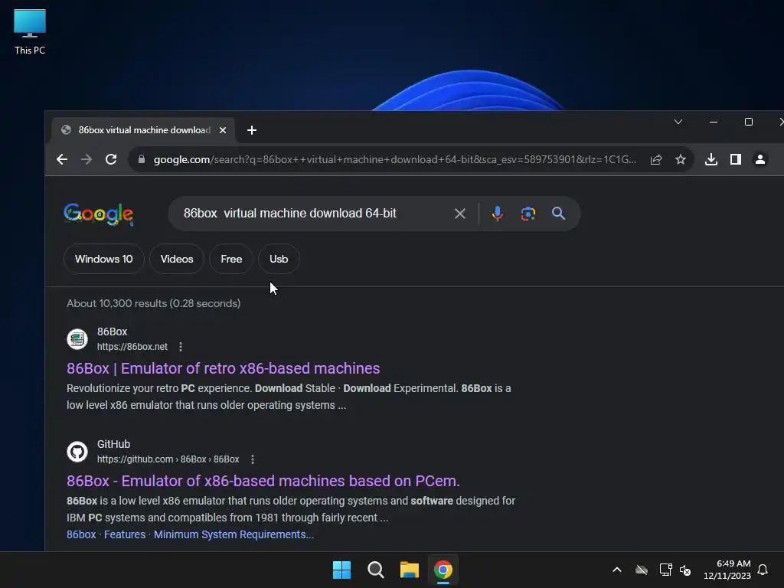
Task: Select the 86box virtual machine download tab
Action: point(144,130)
